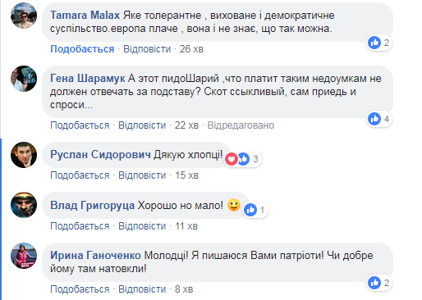Like Руслан Сидорович comment with Подобається
Viewport: 422px width, 300px height.
pyautogui.click(x=80, y=175)
